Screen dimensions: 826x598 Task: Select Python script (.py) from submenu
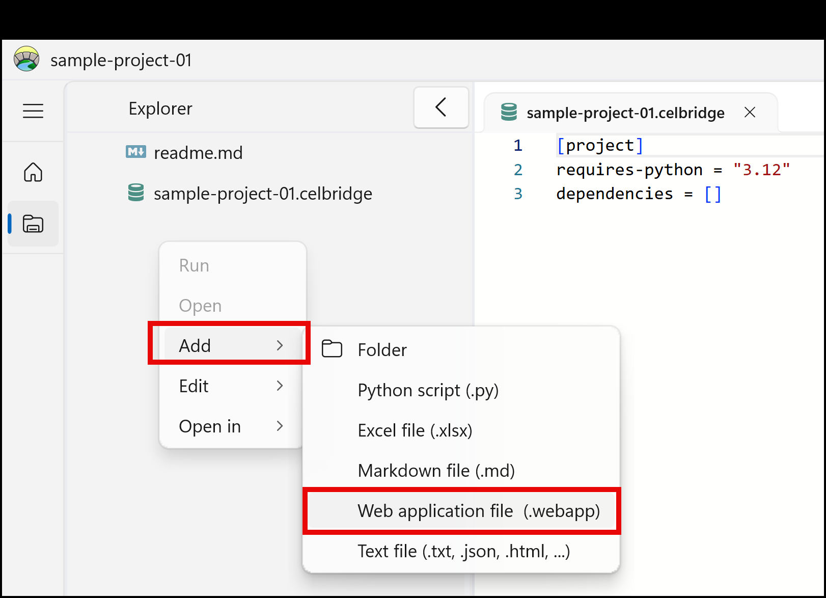[x=428, y=390]
